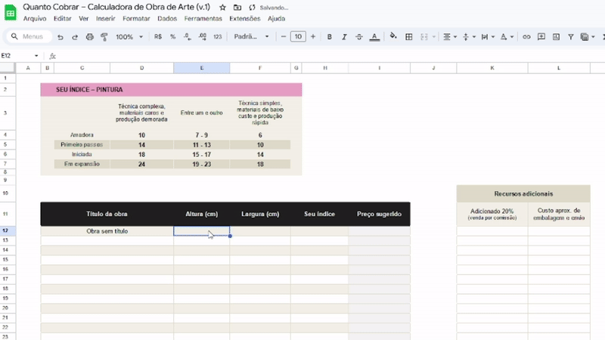Move document to folder icon
This screenshot has height=340, width=605.
[x=237, y=8]
